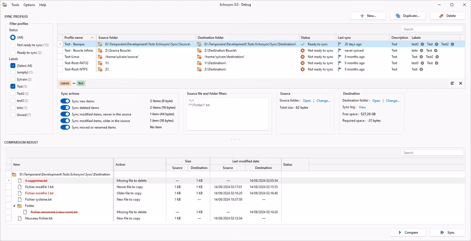The height and width of the screenshot is (241, 471).
Task: Collapse the Folder tree node
Action: 14,206
